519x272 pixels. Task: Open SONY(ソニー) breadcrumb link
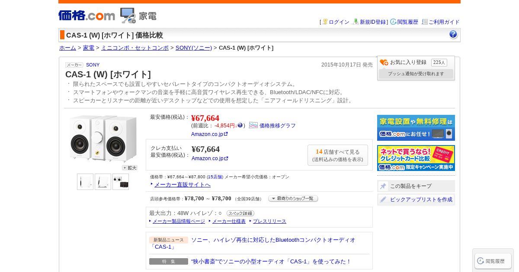[x=194, y=48]
